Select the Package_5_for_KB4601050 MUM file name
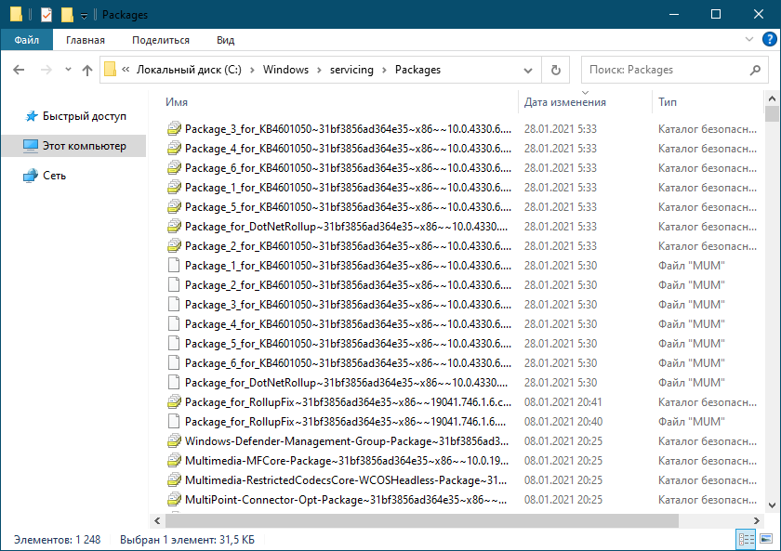Image resolution: width=781 pixels, height=551 pixels. pos(348,344)
